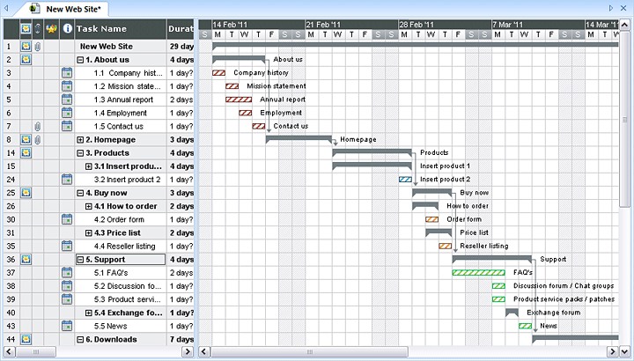Click the info indicator column header icon
Viewport: 634px width, 361px height.
pyautogui.click(x=67, y=29)
